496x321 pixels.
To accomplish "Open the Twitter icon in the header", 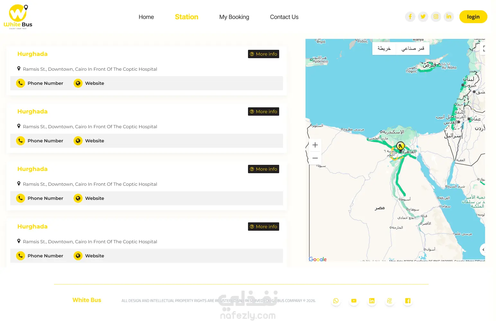I will (423, 17).
